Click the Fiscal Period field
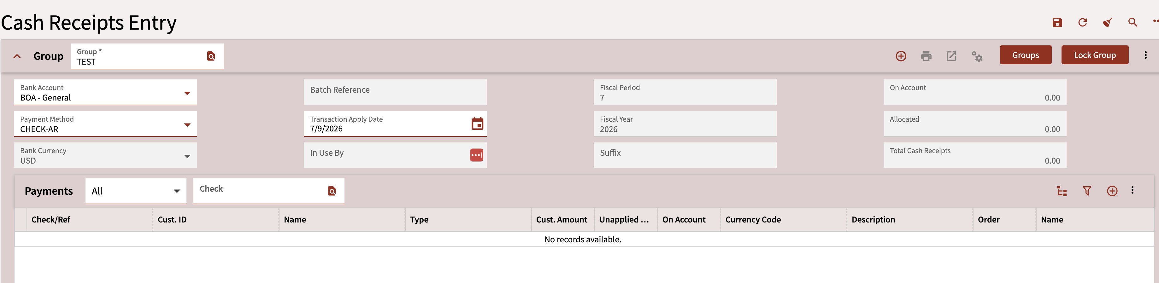 point(685,92)
